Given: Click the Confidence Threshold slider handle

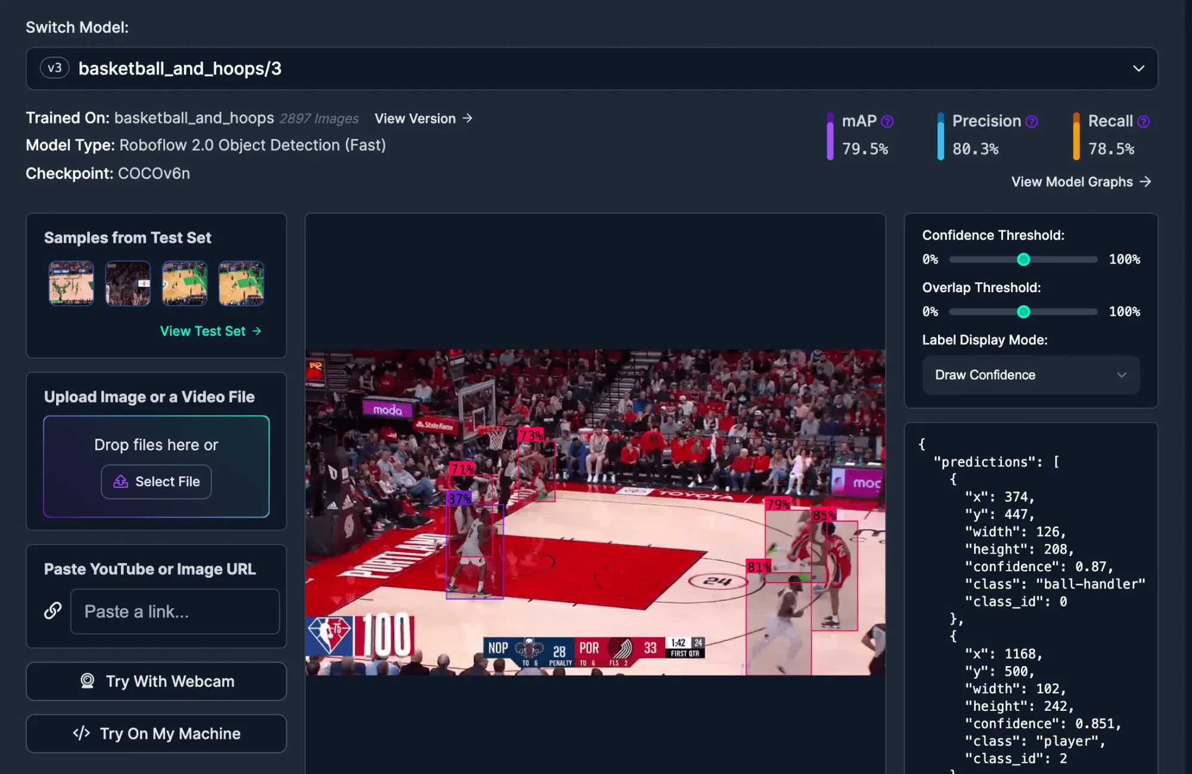Looking at the screenshot, I should tap(1023, 259).
